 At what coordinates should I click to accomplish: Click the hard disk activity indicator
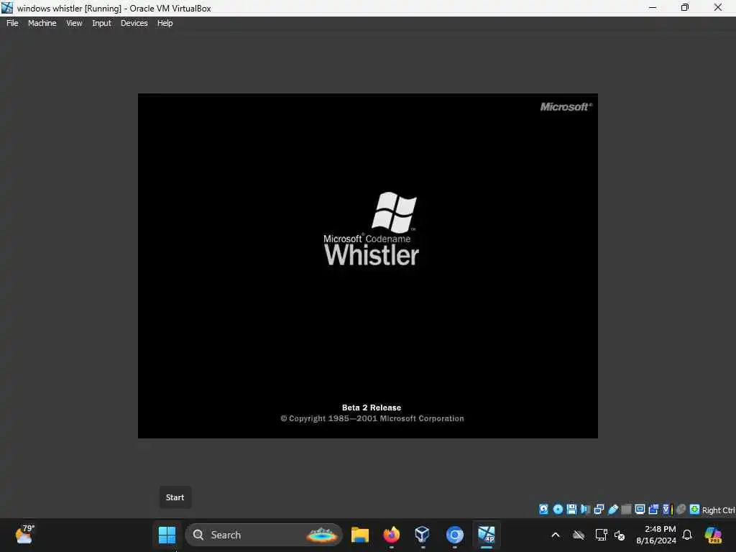pyautogui.click(x=543, y=510)
